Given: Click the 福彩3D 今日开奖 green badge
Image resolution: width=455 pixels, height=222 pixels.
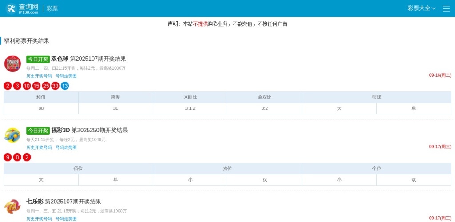Looking at the screenshot, I should pyautogui.click(x=38, y=131).
